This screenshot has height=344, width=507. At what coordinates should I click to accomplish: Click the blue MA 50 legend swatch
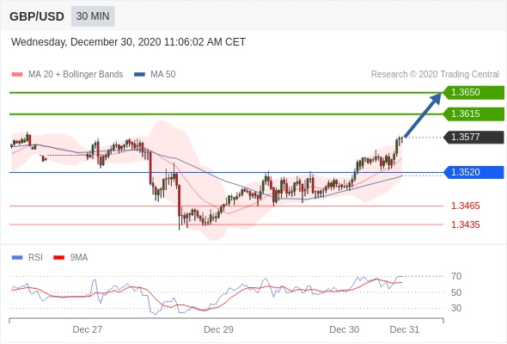point(139,75)
